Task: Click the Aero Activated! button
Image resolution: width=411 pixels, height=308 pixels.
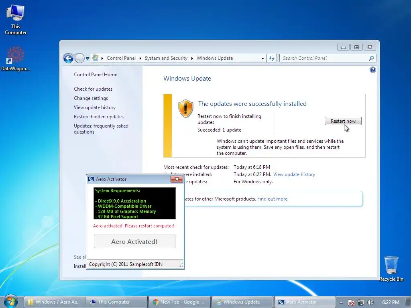Action: tap(134, 241)
